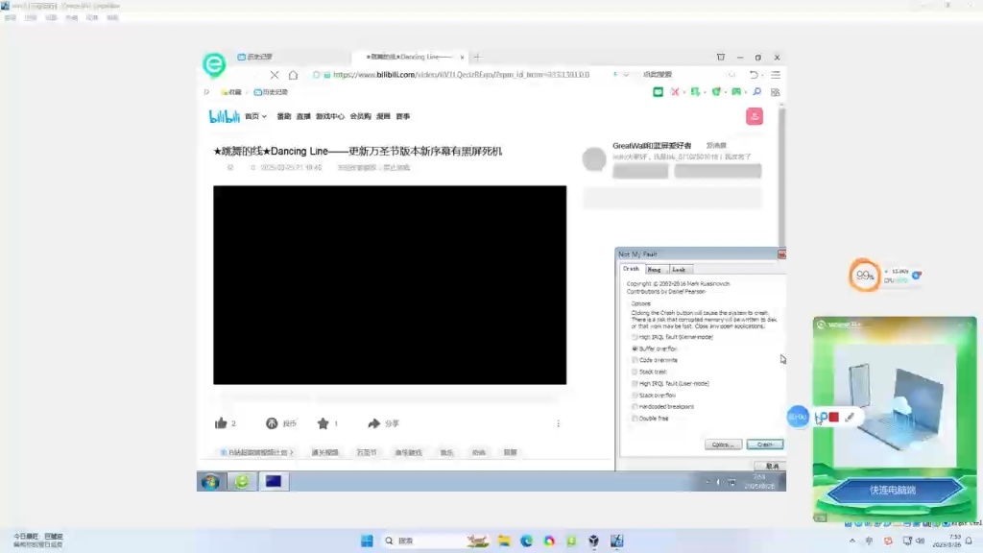The image size is (983, 553).
Task: Select Double free option
Action: click(x=635, y=419)
